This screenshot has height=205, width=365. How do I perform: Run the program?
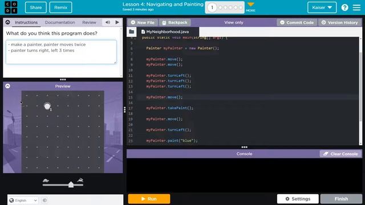click(149, 199)
